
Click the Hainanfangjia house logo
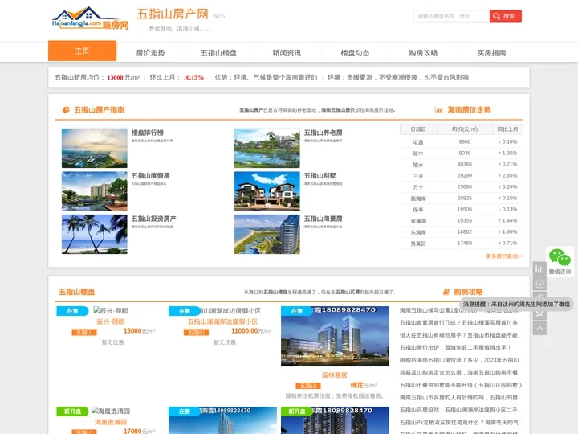click(x=90, y=18)
